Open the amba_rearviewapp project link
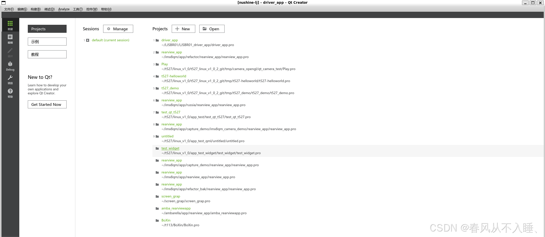This screenshot has width=545, height=237. tap(176, 208)
